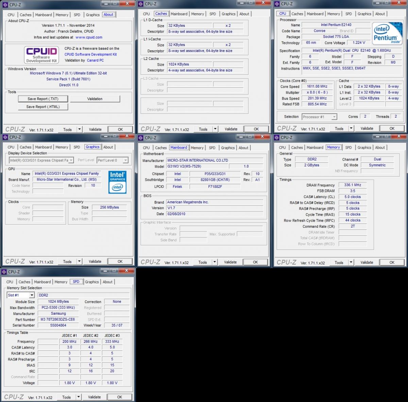Click Max Bandwidth PC2-5300 (333 MHz) field

[x=58, y=308]
